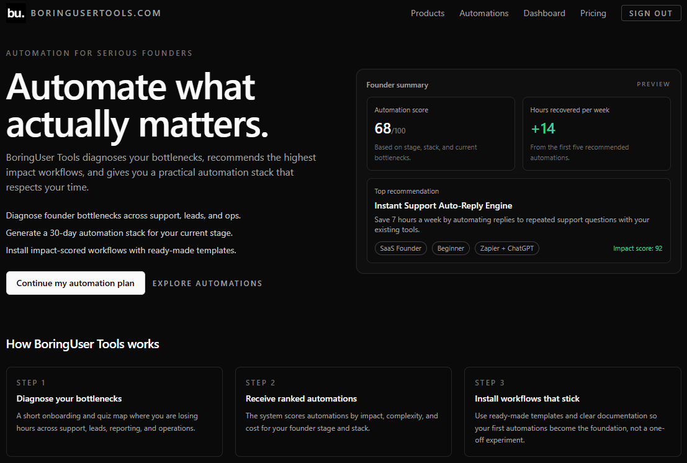Click the bu. logo icon
687x463 pixels.
(16, 13)
